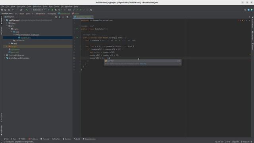The width and height of the screenshot is (254, 143).
Task: Click the Git update project arrow icon
Action: tap(74, 10)
